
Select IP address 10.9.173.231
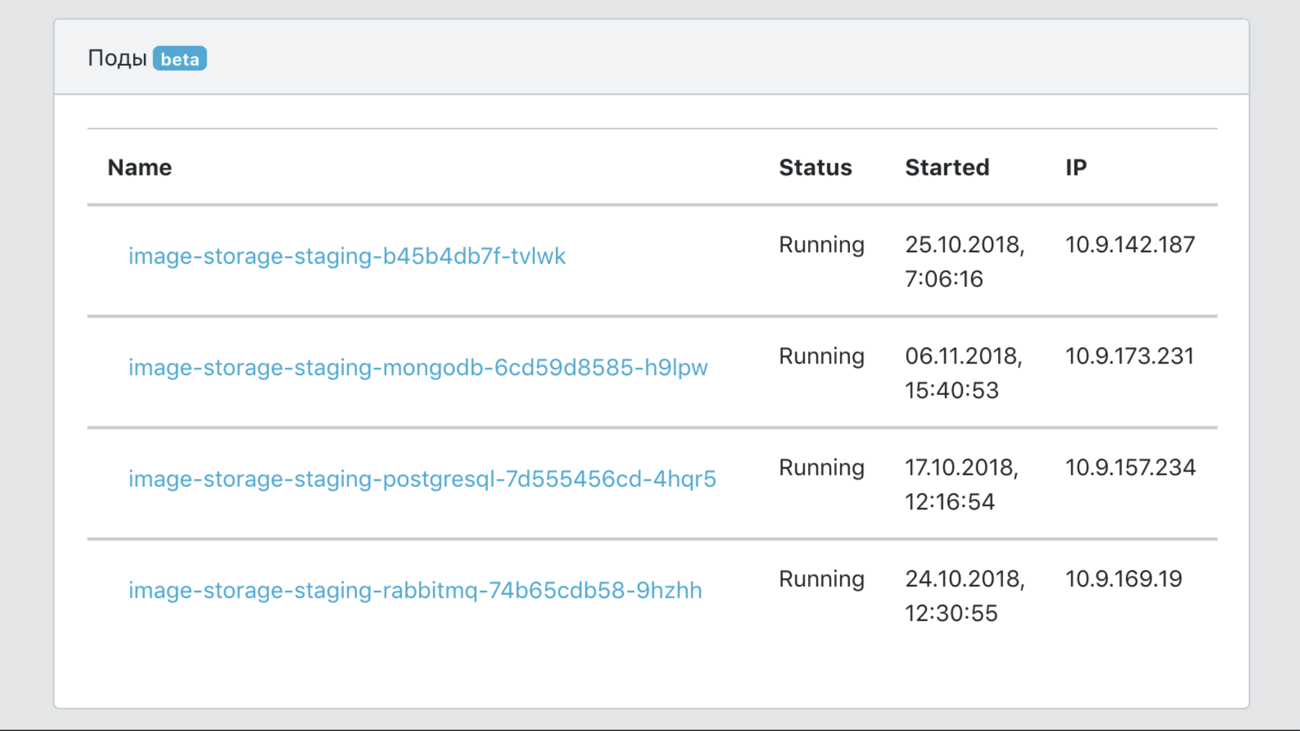click(x=1129, y=356)
